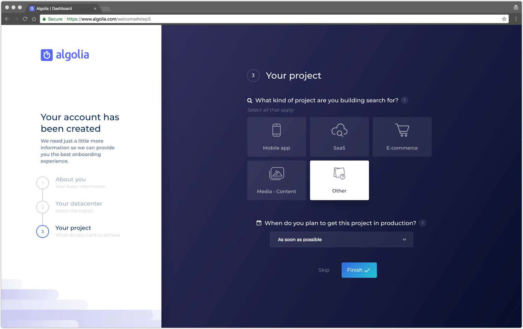
Task: Click the Algolia logo
Action: 65,55
